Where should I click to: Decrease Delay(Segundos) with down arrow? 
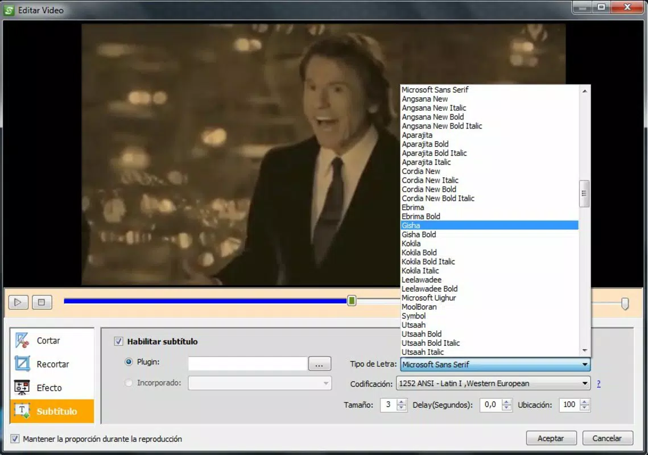pyautogui.click(x=507, y=408)
